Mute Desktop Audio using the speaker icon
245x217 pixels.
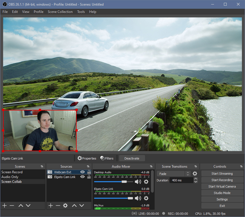[x=138, y=181]
